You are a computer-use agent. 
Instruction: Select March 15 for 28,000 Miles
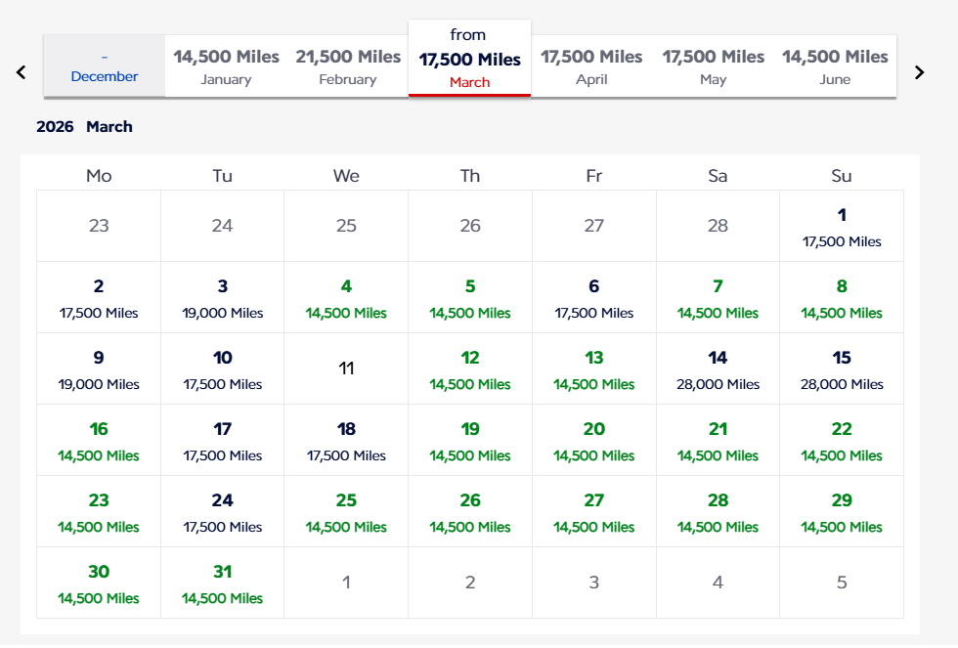841,369
